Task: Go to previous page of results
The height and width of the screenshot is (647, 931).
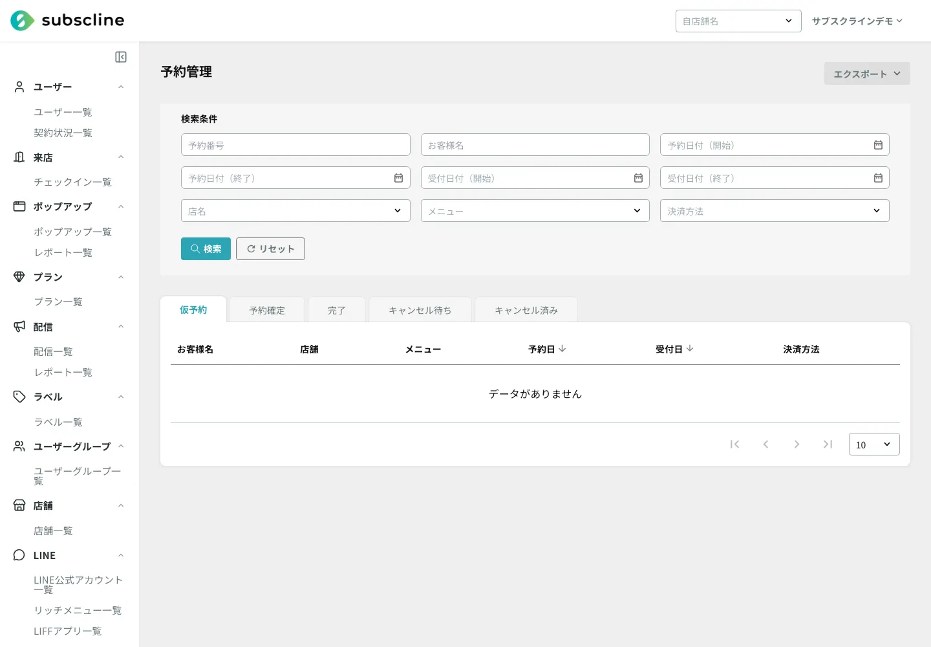Action: [x=765, y=444]
